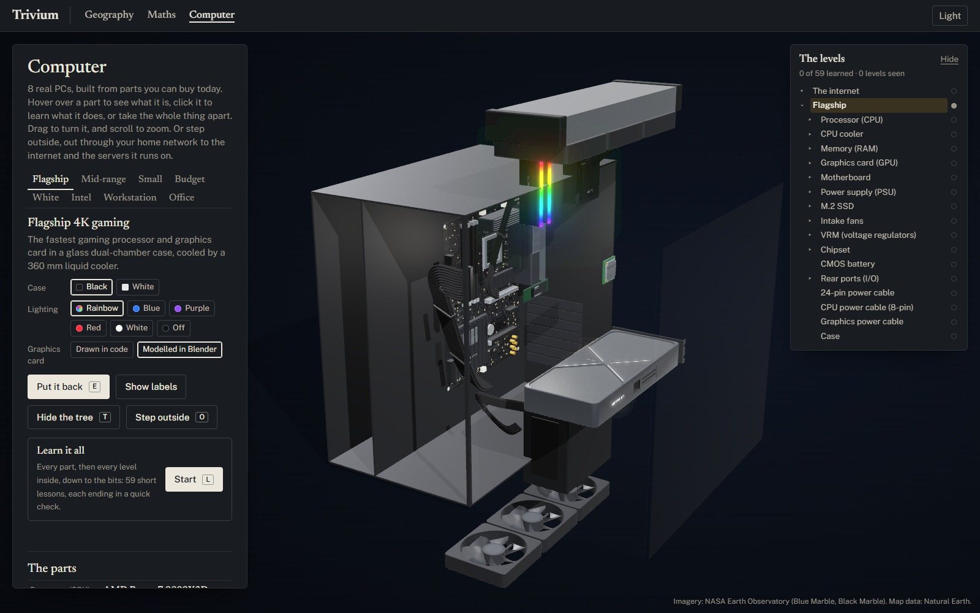The height and width of the screenshot is (613, 980).
Task: Click Show labels button
Action: tap(151, 387)
